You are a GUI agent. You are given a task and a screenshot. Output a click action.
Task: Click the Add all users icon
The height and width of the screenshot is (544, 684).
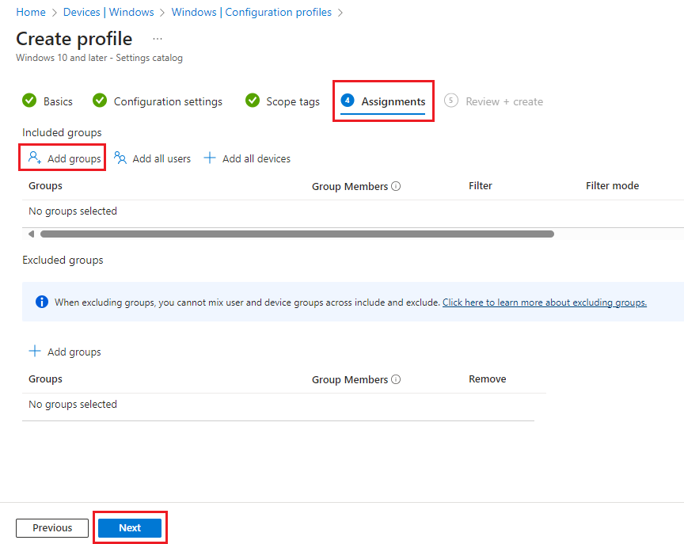tap(121, 158)
